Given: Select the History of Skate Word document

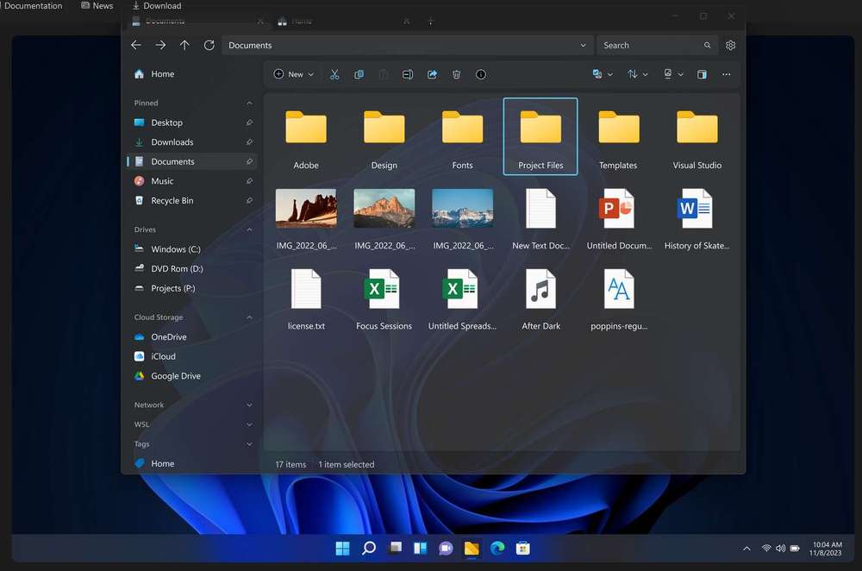Looking at the screenshot, I should point(697,218).
